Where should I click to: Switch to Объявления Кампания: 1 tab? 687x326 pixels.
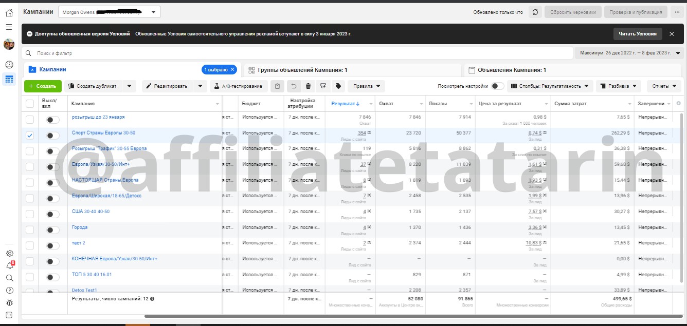coord(573,70)
